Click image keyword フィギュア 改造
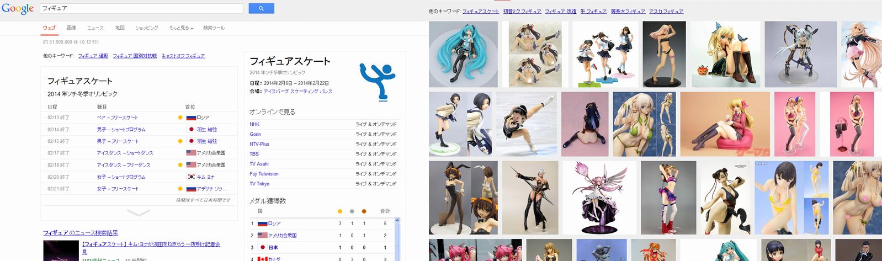The image size is (882, 261). tap(561, 11)
